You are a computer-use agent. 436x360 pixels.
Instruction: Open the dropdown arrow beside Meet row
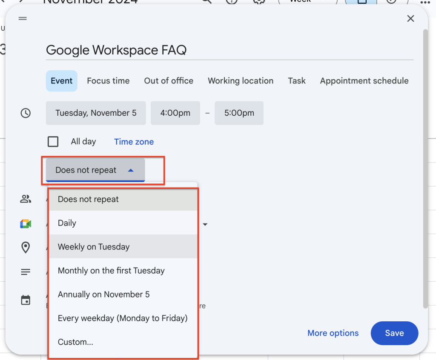point(205,224)
